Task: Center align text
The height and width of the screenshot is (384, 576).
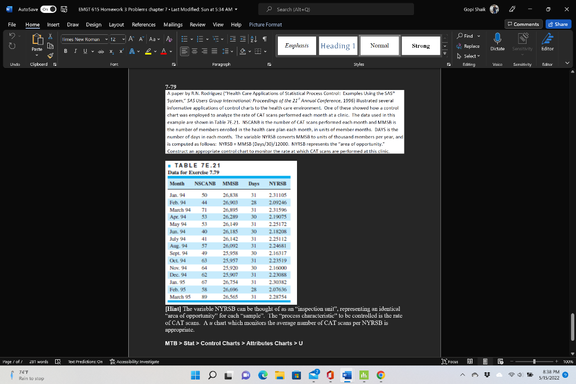Action: 195,51
